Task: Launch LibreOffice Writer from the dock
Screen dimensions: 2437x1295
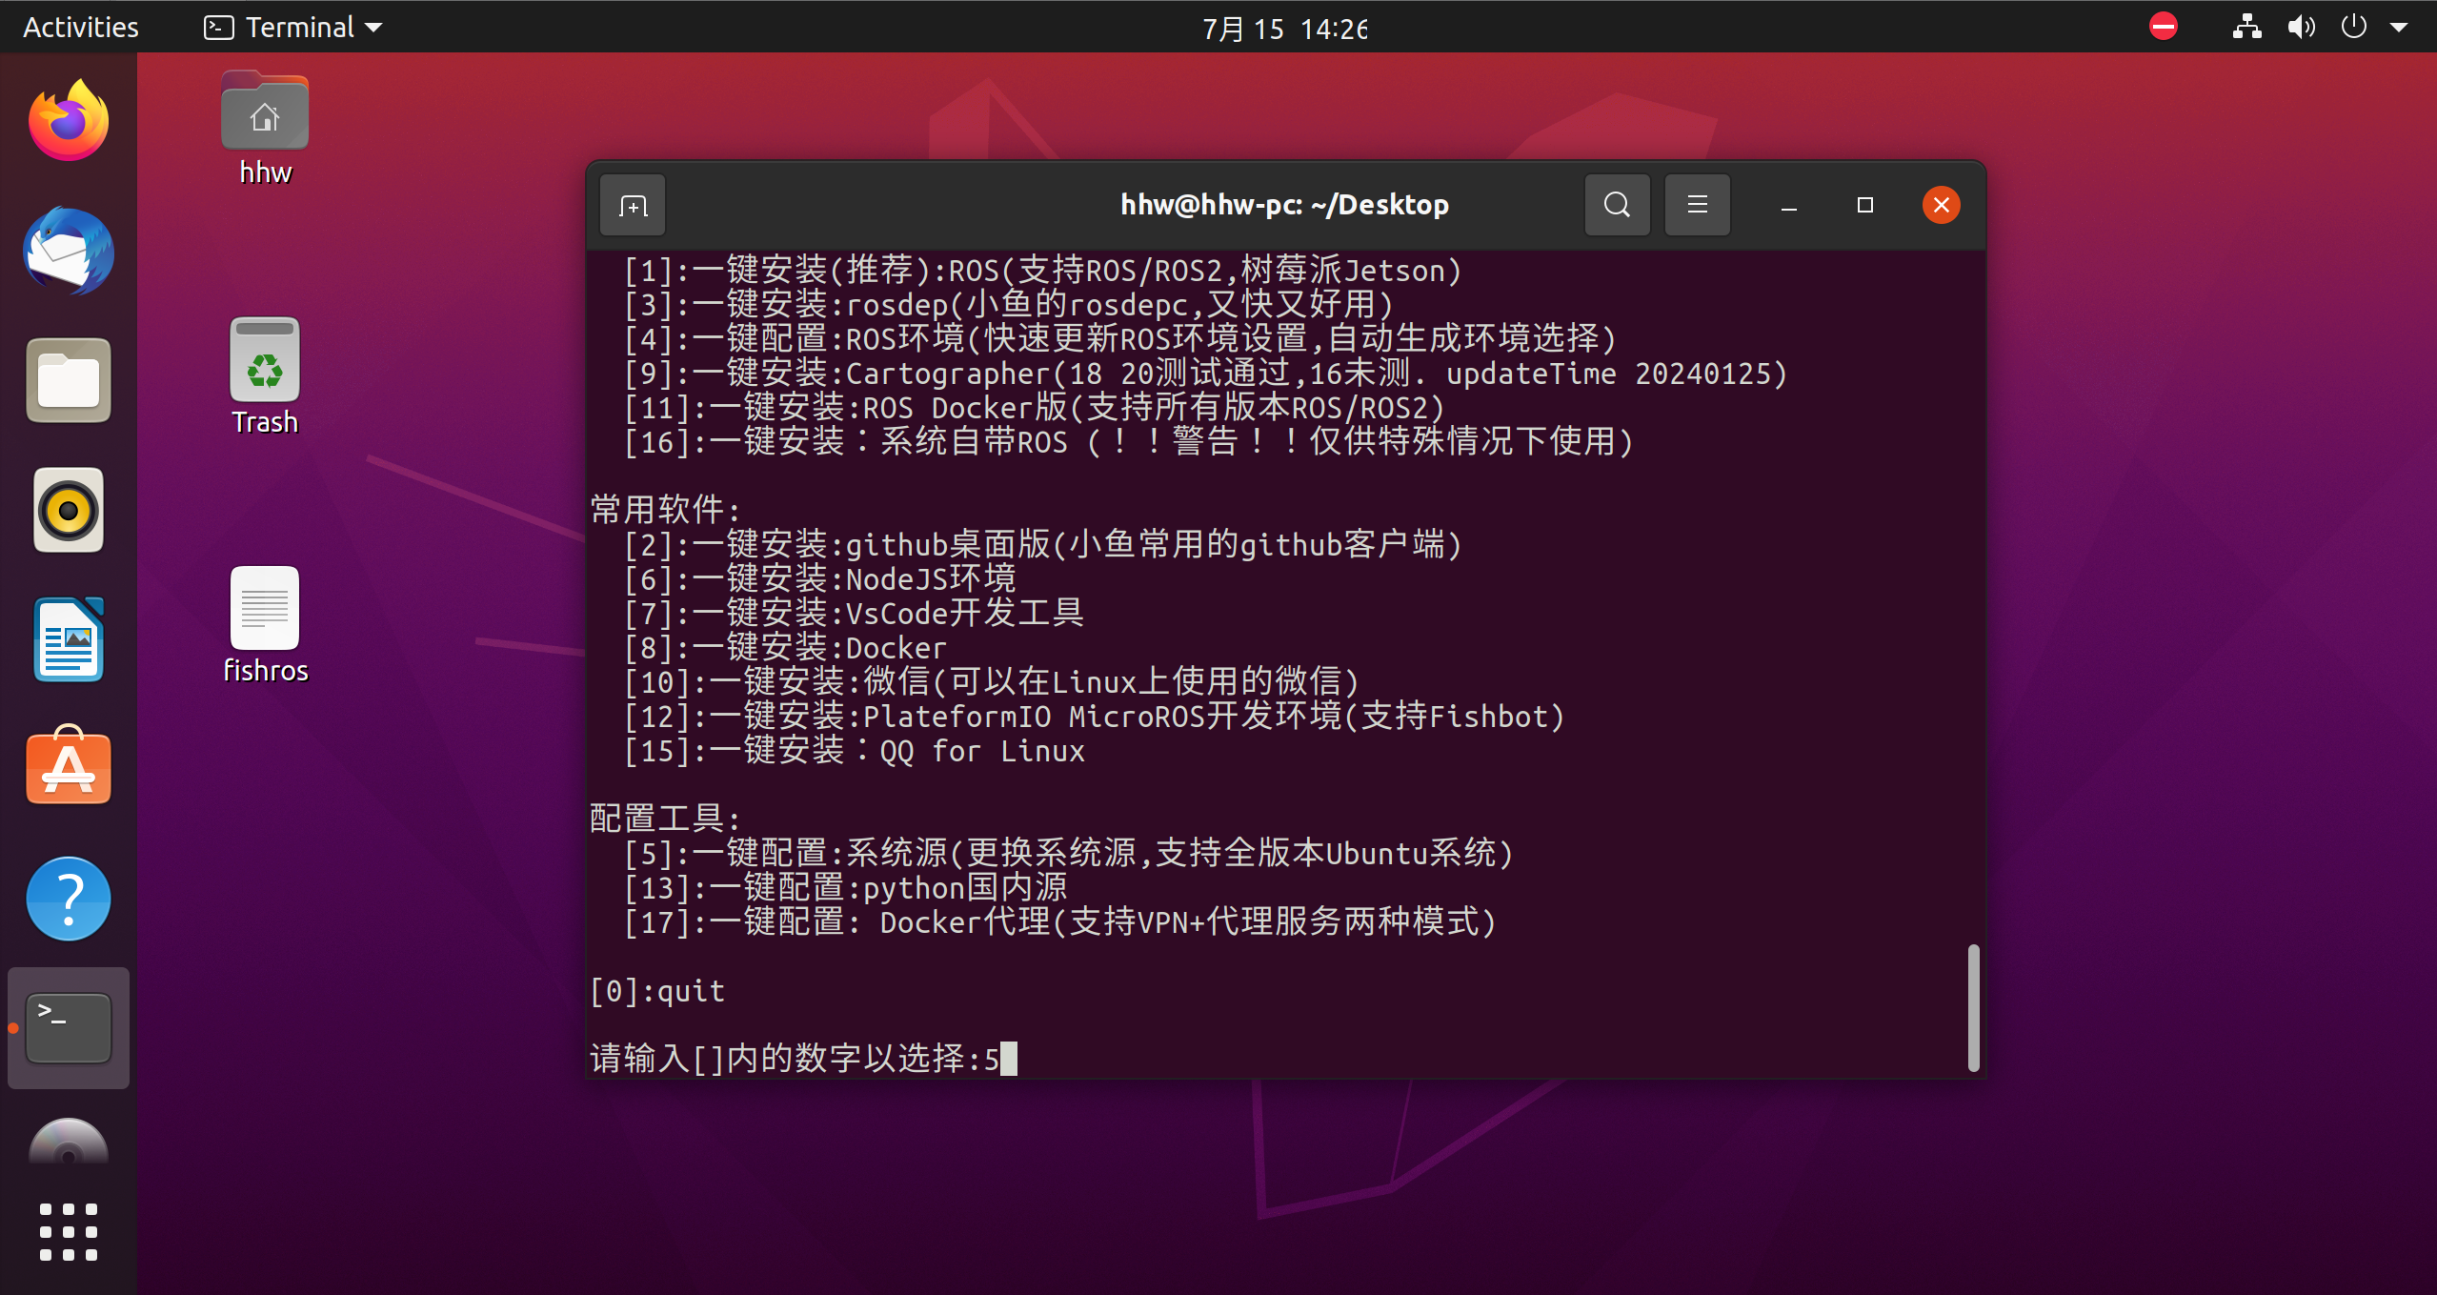Action: [69, 639]
